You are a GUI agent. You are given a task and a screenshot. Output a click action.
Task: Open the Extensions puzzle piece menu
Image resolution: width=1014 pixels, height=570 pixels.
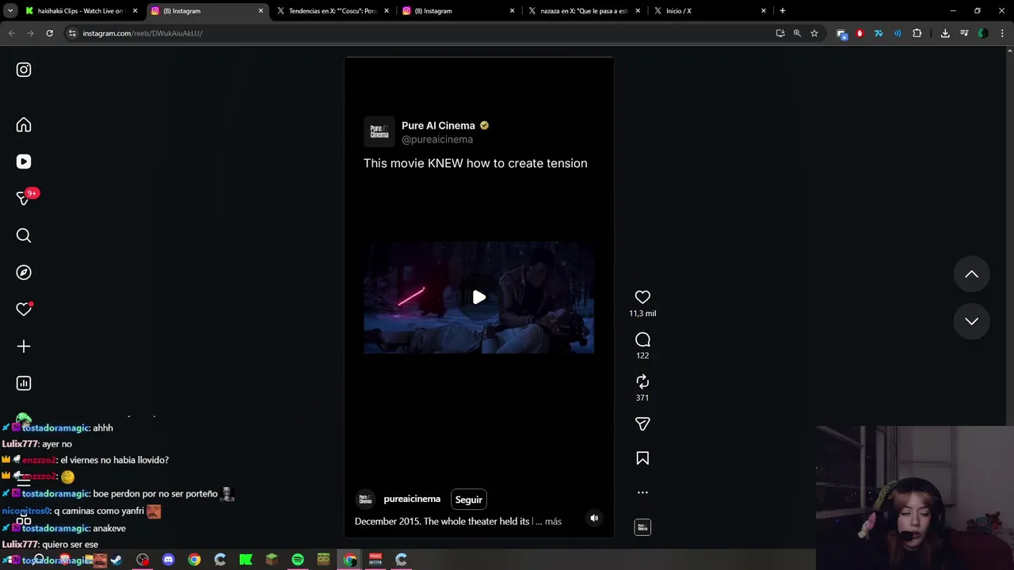[x=917, y=33]
